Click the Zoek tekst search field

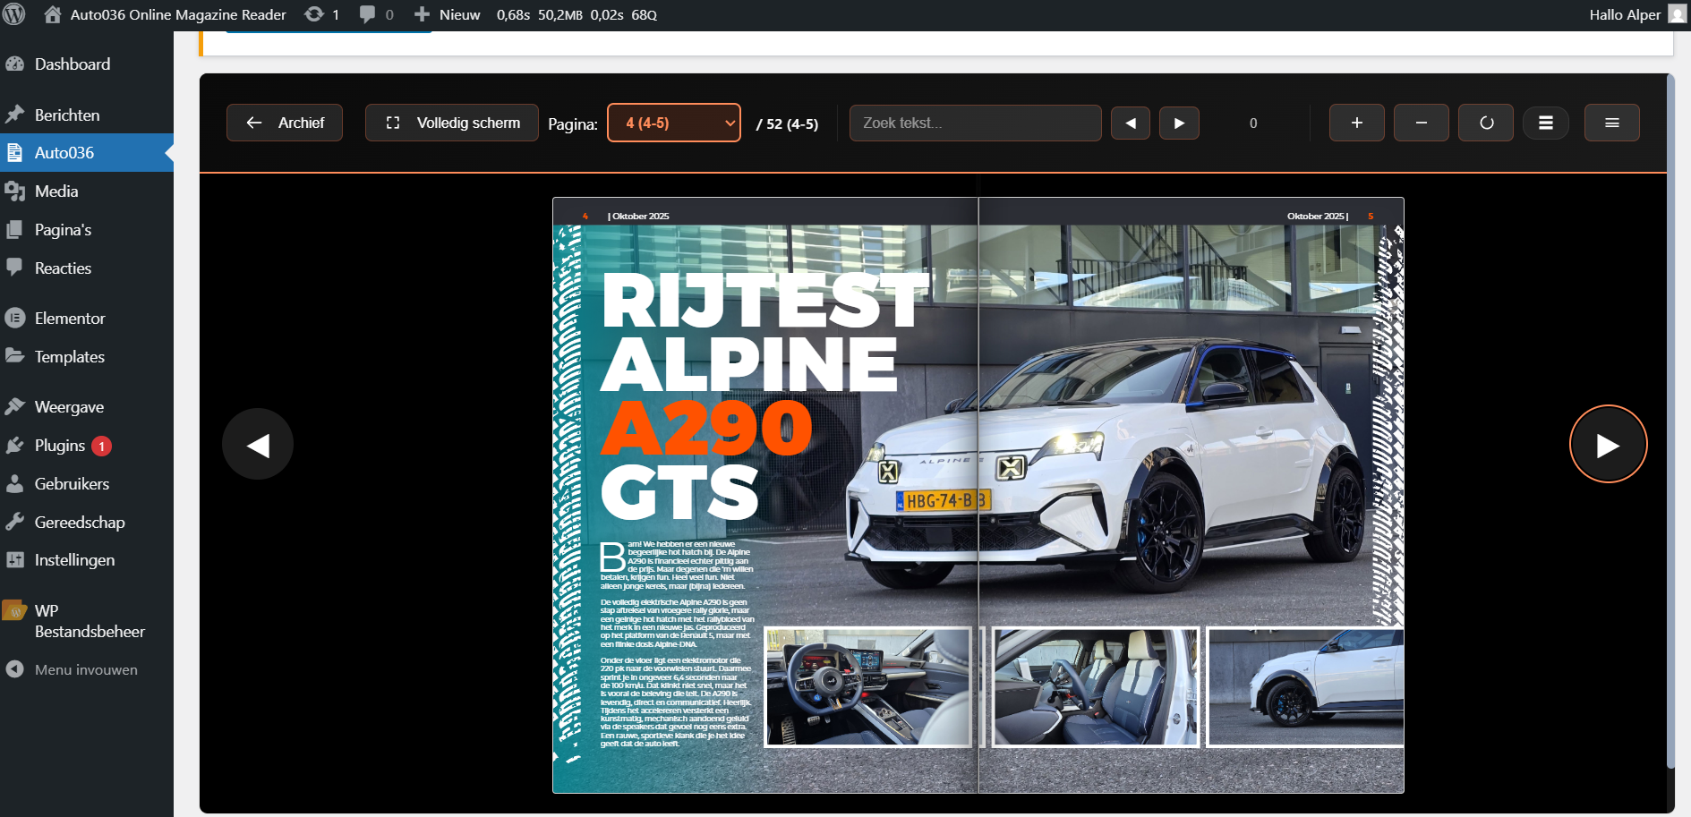tap(975, 123)
